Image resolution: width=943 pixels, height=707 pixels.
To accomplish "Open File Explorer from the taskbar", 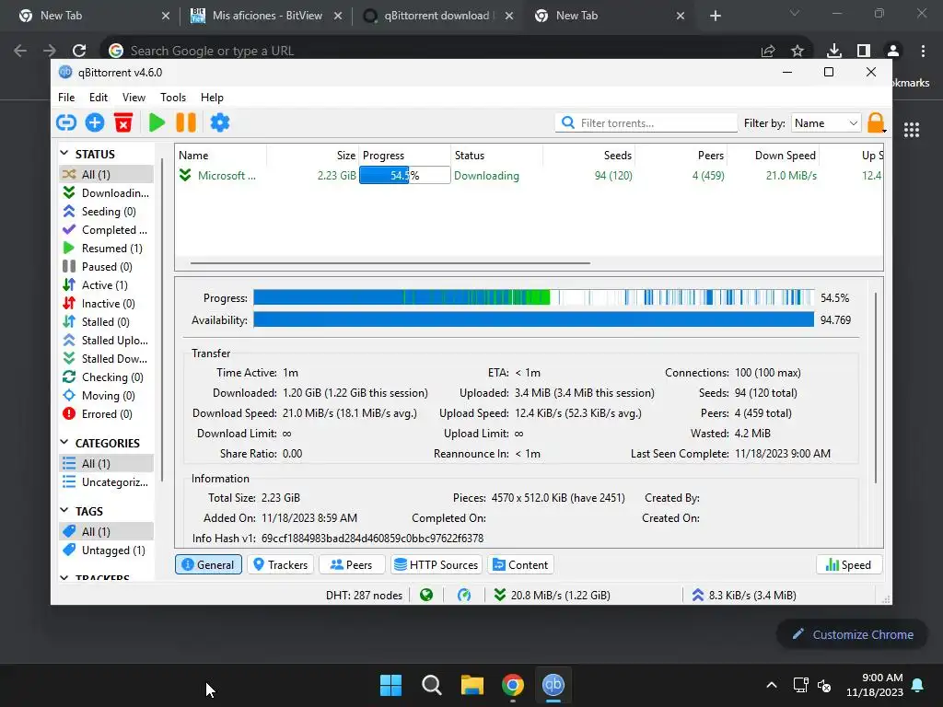I will (x=472, y=685).
